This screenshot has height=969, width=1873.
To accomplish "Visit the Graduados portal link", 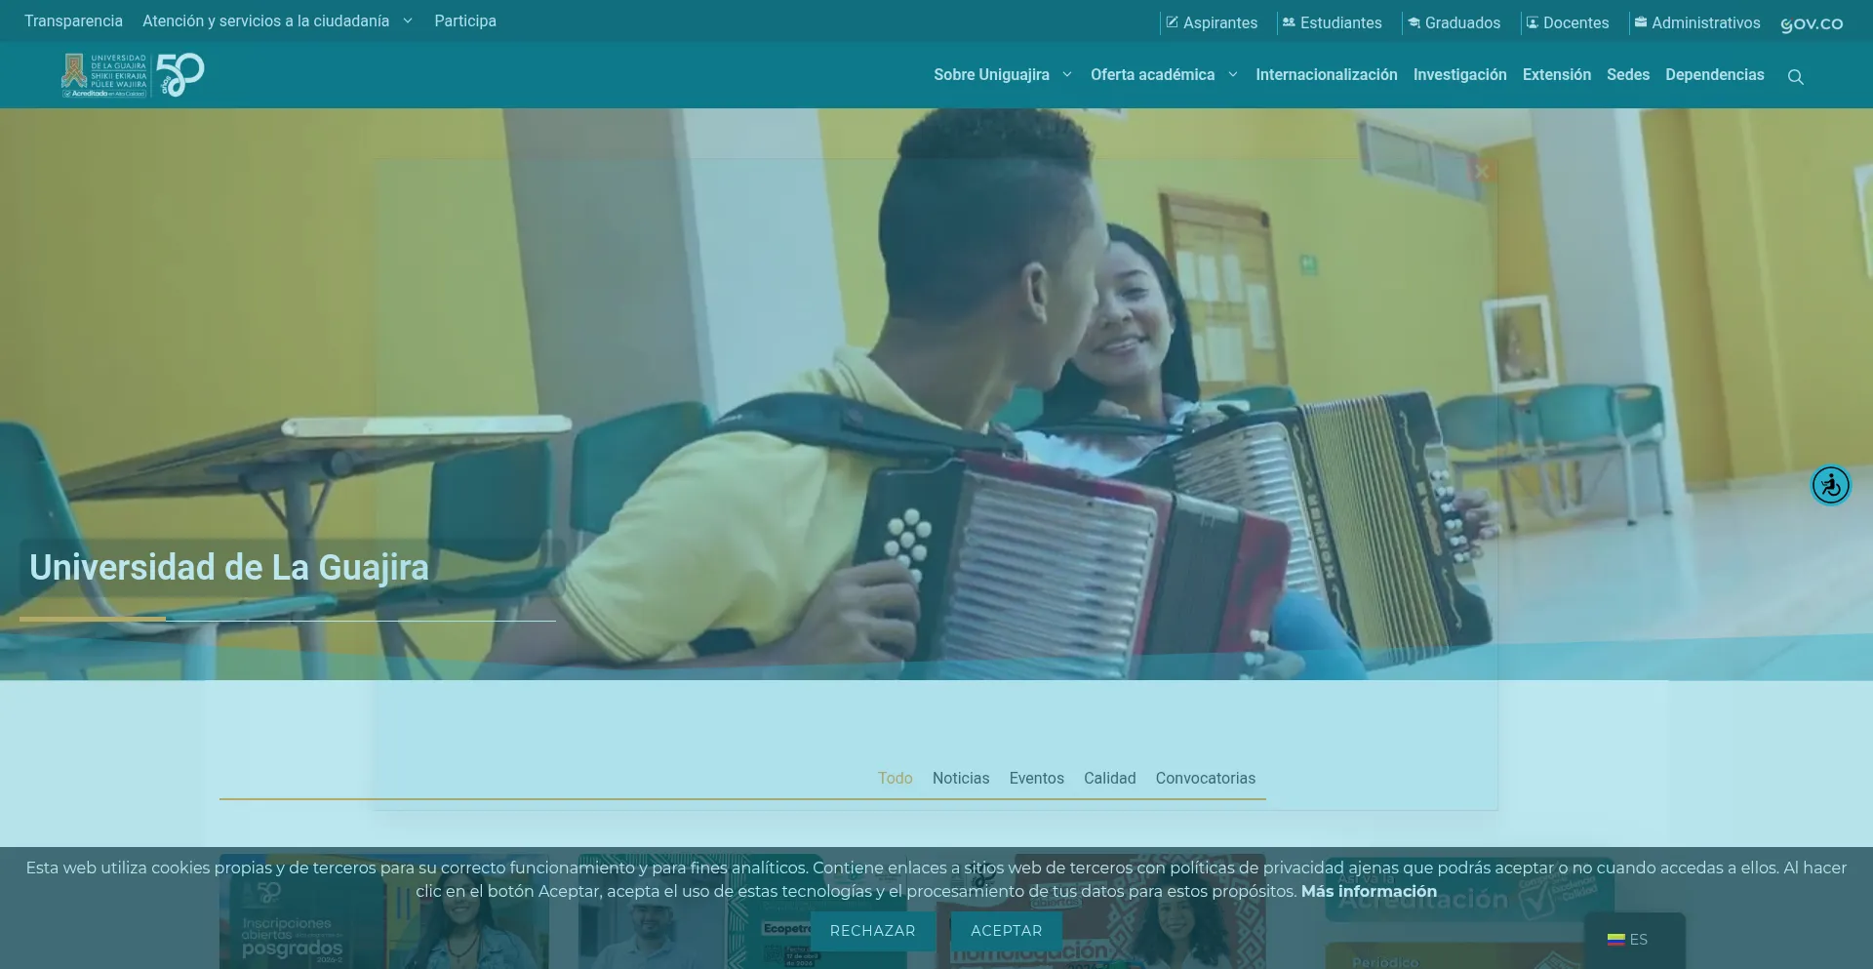I will point(1454,22).
